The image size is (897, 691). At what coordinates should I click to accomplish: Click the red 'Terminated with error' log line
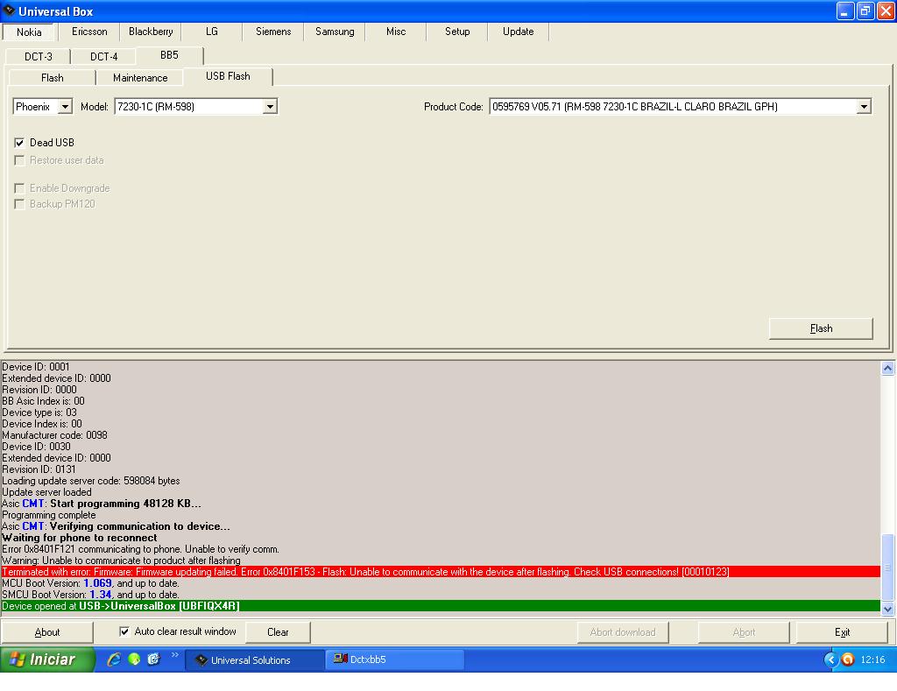click(x=441, y=572)
